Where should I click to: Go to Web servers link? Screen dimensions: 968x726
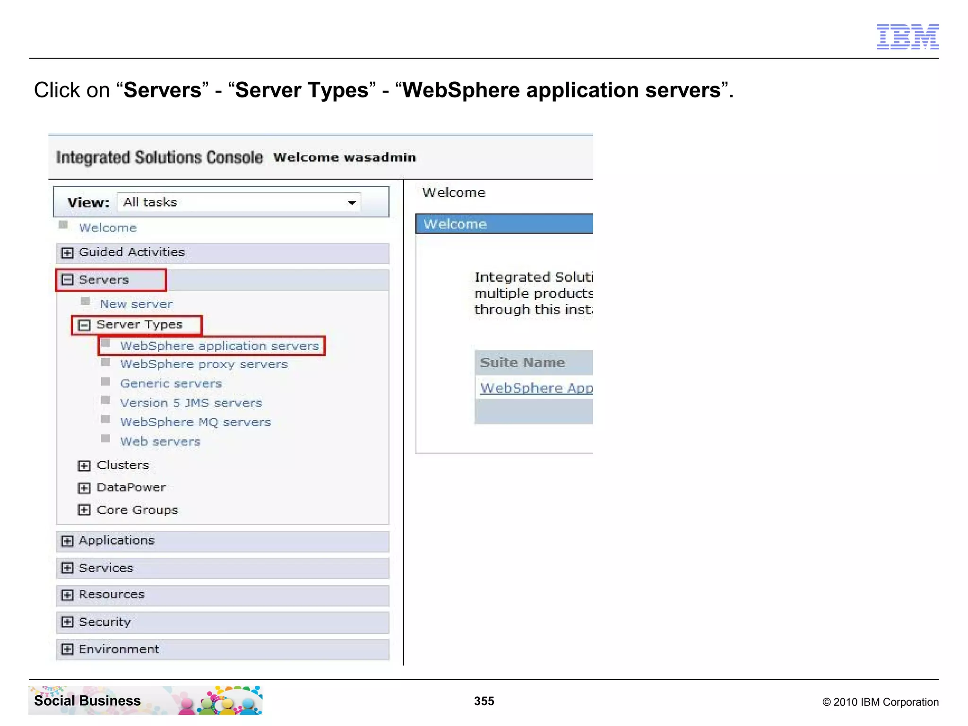160,442
